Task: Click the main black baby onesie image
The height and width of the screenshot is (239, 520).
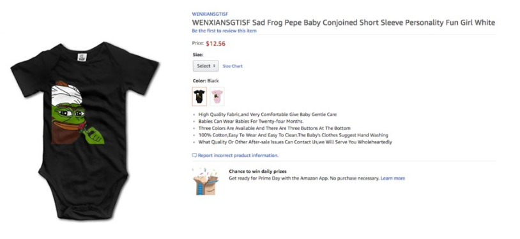Action: [x=85, y=131]
